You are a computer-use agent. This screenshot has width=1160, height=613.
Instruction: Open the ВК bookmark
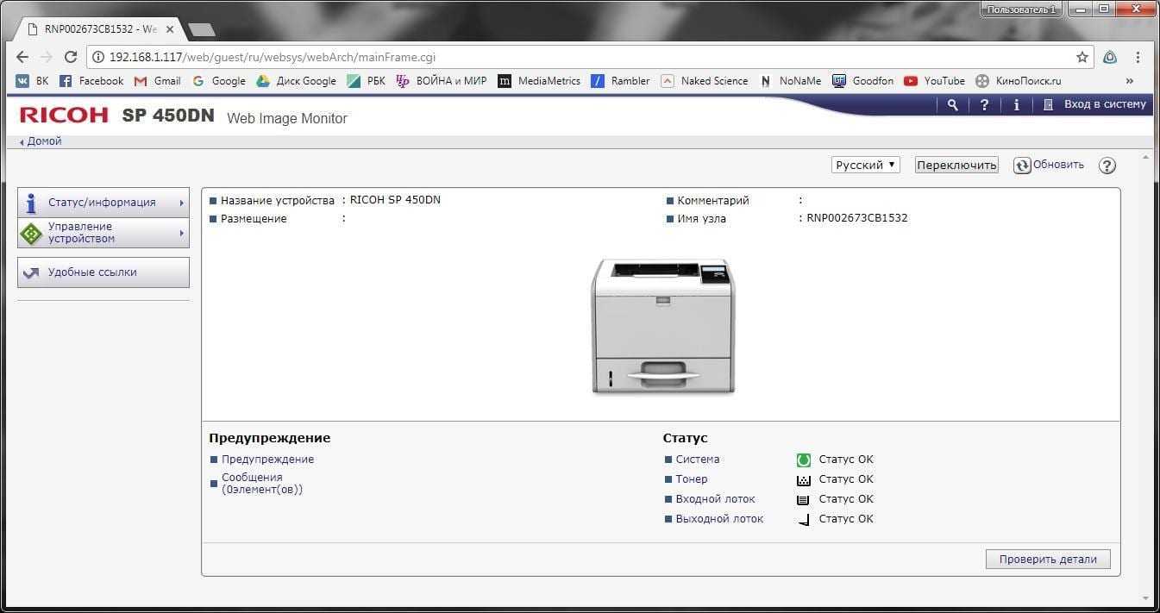[33, 81]
